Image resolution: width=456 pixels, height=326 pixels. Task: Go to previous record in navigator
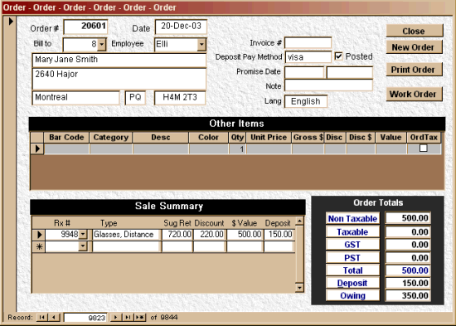tap(54, 317)
